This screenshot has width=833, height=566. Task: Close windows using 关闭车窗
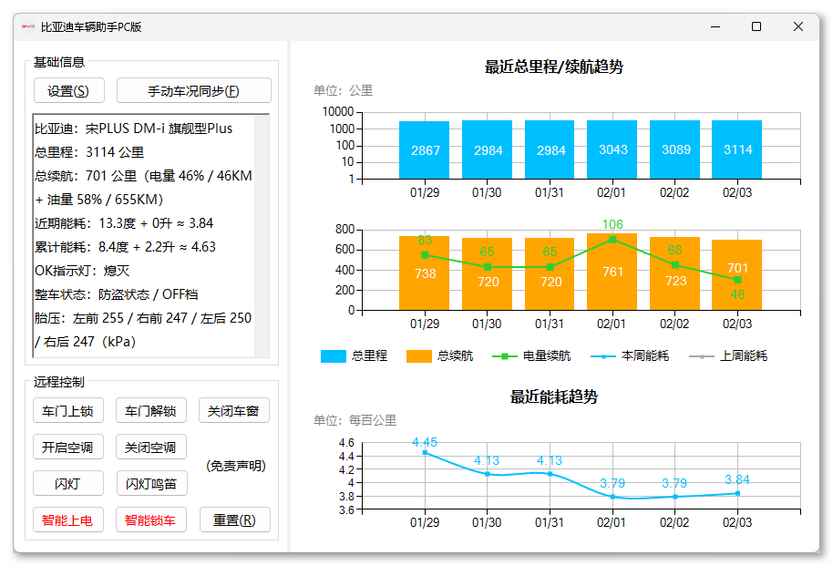pos(233,411)
